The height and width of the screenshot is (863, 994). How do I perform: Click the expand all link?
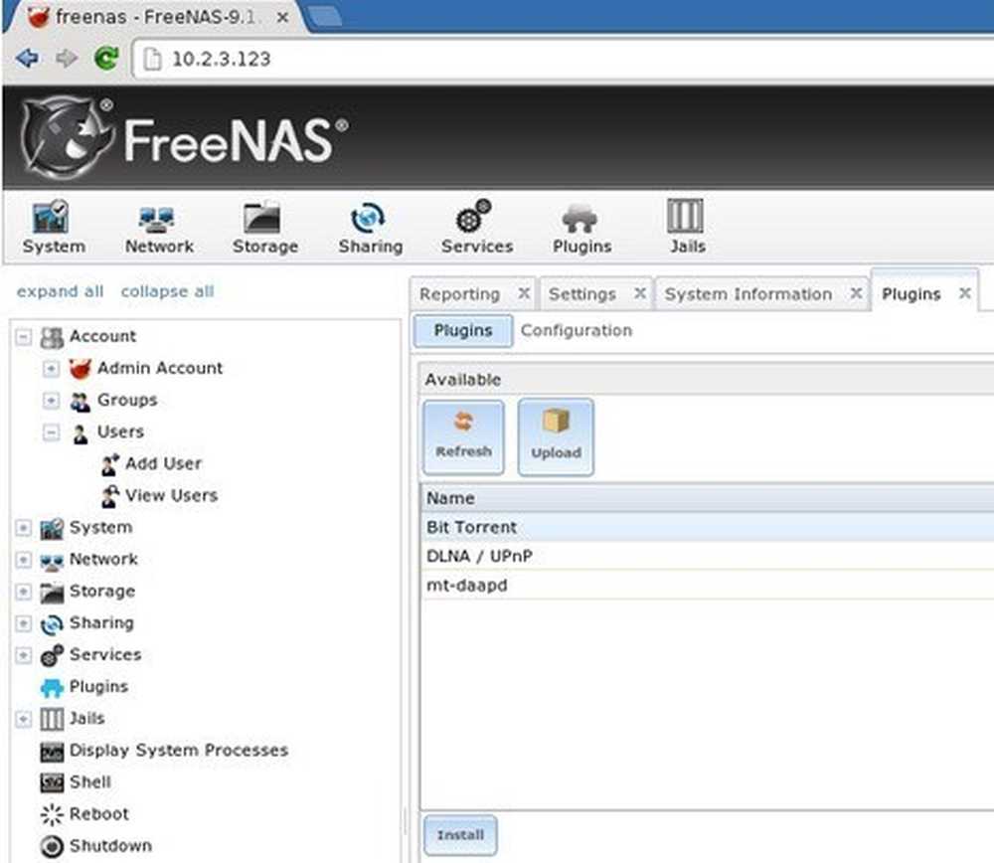tap(60, 291)
